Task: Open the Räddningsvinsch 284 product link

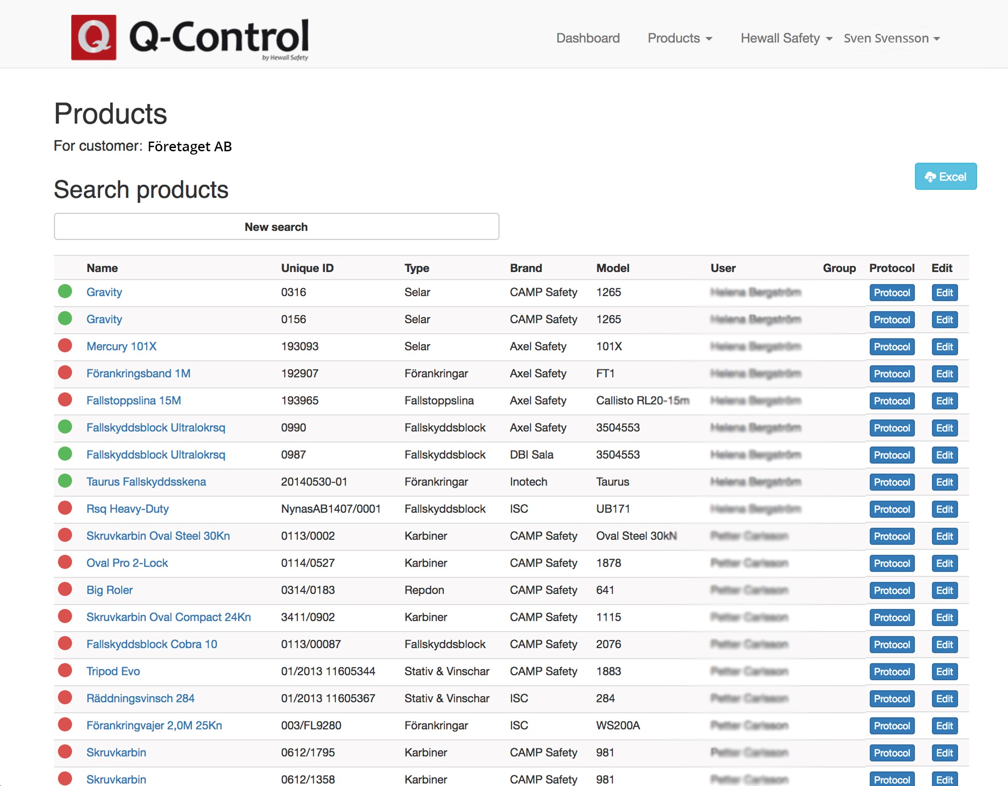Action: (x=140, y=698)
